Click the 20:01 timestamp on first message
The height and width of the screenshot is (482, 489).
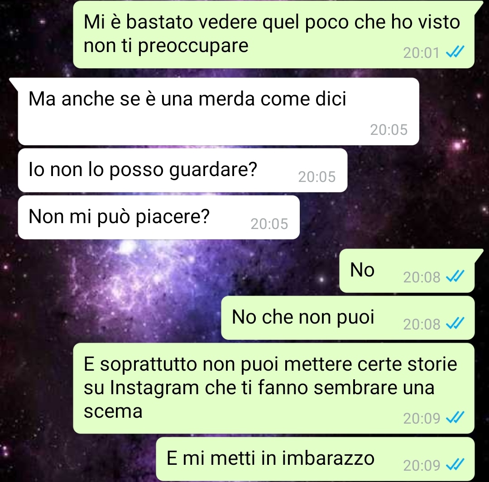[422, 52]
